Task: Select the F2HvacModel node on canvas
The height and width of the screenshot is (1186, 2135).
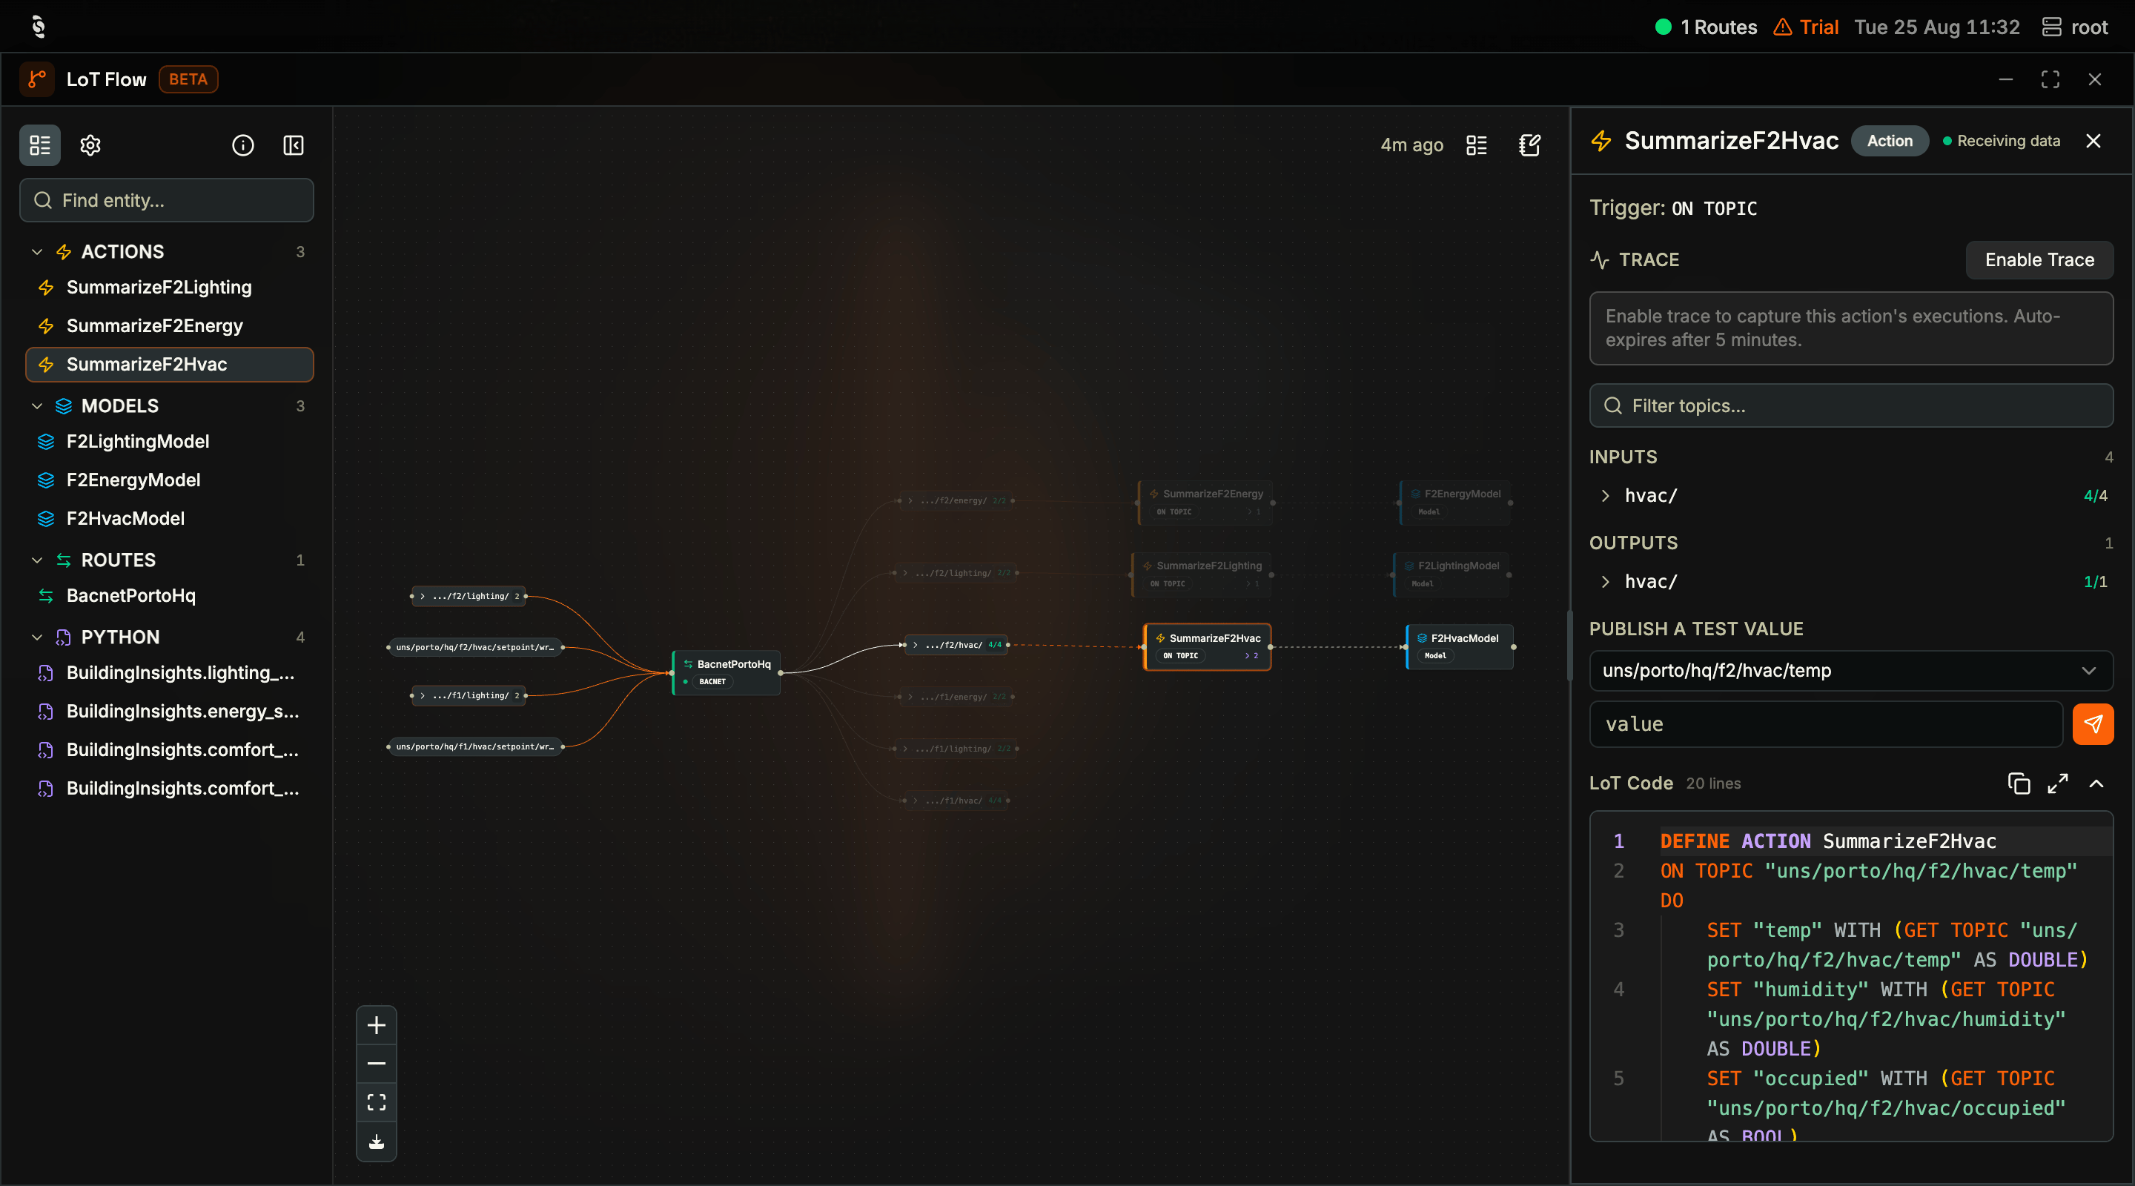Action: click(x=1460, y=646)
